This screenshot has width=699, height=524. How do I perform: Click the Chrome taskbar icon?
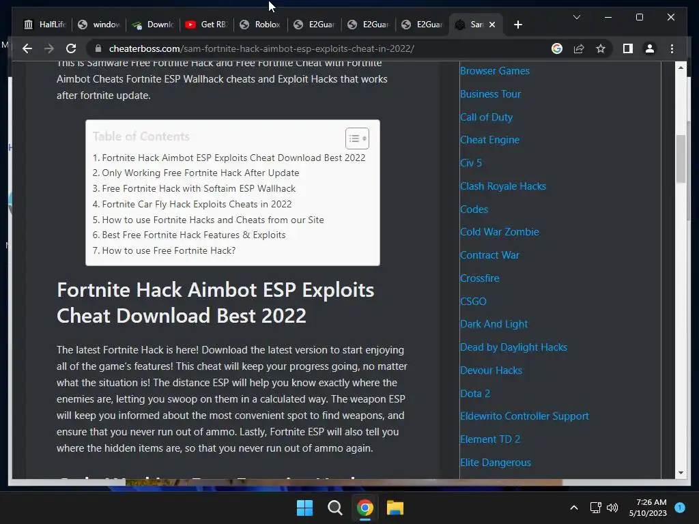coord(365,508)
